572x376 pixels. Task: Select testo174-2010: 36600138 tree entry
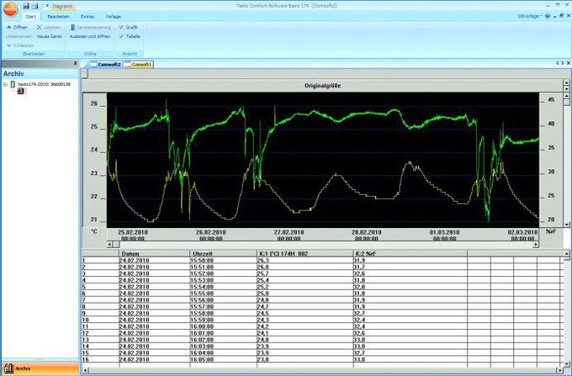tap(44, 84)
